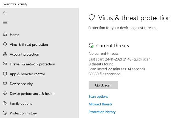Click the Firewall antenna signal icon
192x118 pixels.
(x=5, y=64)
